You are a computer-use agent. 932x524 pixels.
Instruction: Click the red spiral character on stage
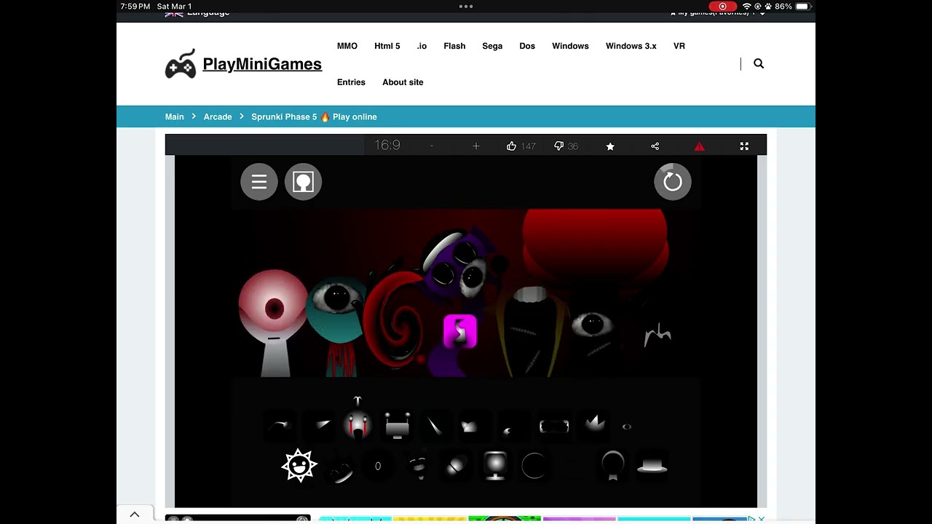tap(395, 320)
